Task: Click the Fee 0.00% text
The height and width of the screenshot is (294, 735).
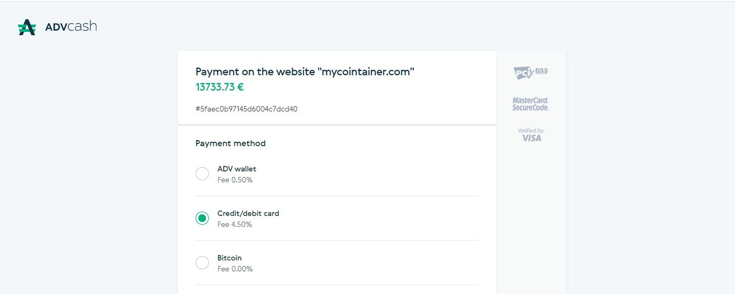Action: (235, 269)
